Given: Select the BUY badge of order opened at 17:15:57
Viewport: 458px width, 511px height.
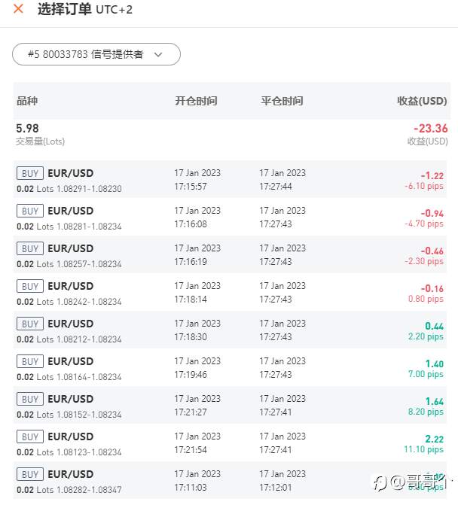Looking at the screenshot, I should click(x=30, y=173).
